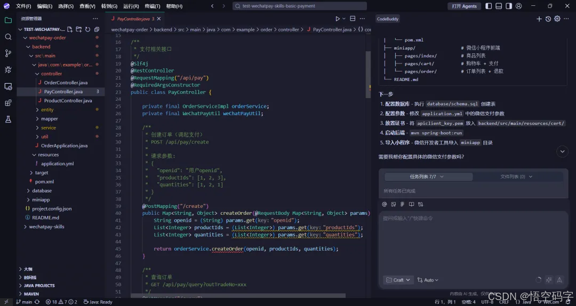The image size is (576, 306).
Task: Refresh the explorer tree
Action: click(88, 29)
